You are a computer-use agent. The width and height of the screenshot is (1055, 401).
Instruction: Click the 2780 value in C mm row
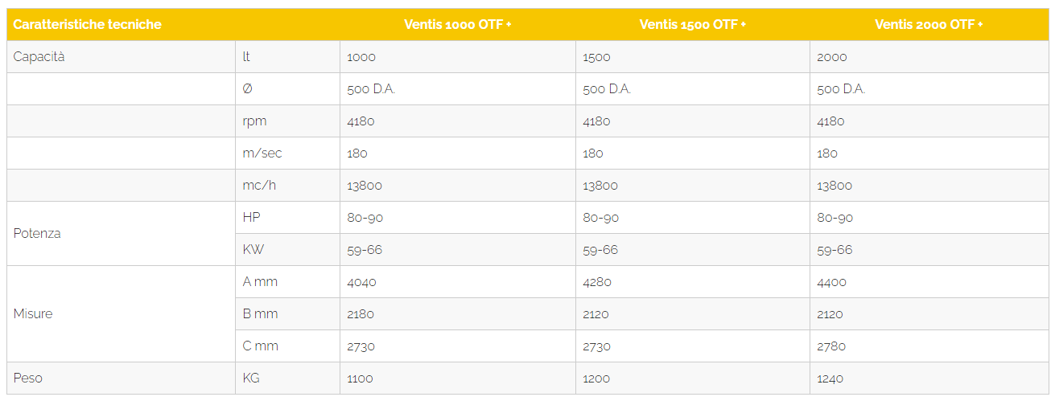[x=831, y=346]
